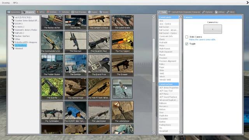This screenshot has width=249, height=140.
Task: Spawn The BFHMG weapon
Action: (75, 23)
